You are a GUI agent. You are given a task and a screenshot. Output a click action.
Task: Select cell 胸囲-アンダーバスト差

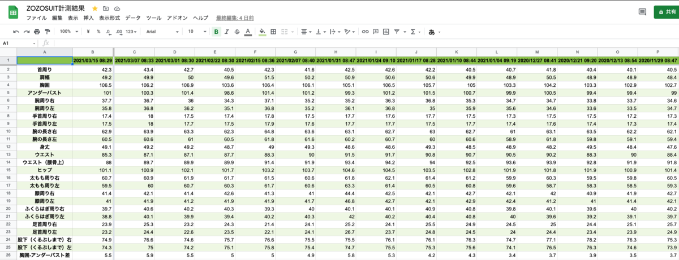click(x=45, y=256)
